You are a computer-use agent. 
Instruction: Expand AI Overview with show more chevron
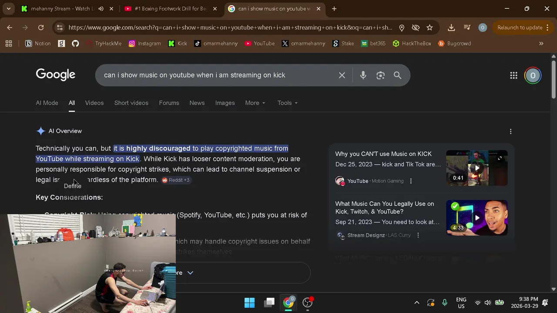(190, 273)
